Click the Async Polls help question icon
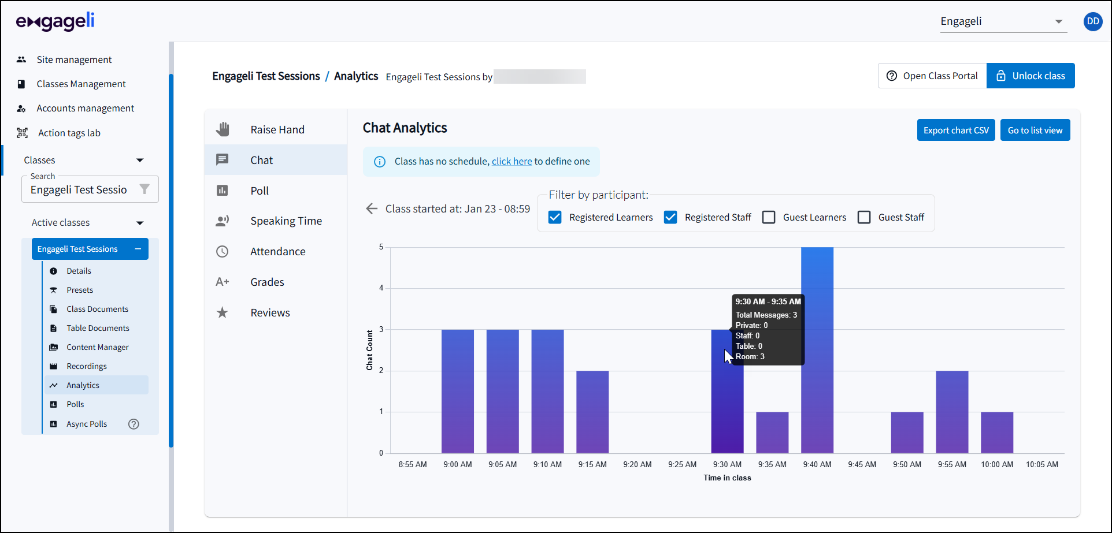Viewport: 1112px width, 533px height. tap(134, 424)
